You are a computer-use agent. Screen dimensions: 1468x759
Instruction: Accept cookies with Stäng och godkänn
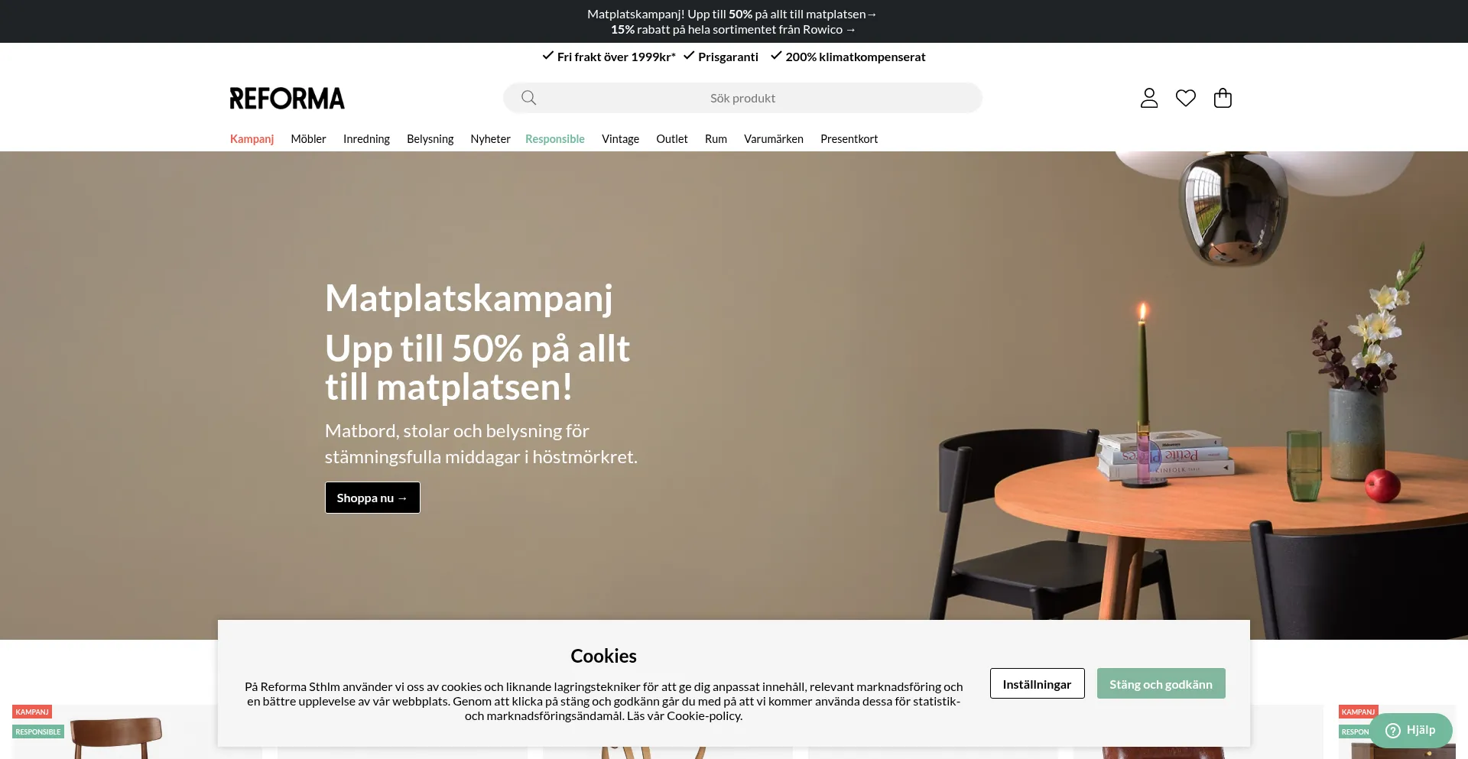coord(1161,683)
